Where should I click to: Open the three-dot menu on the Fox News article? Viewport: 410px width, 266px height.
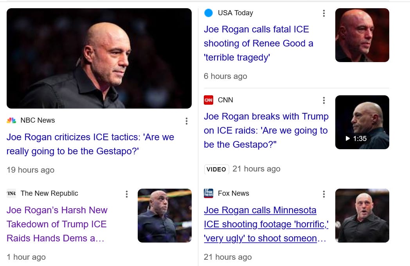[x=324, y=194]
